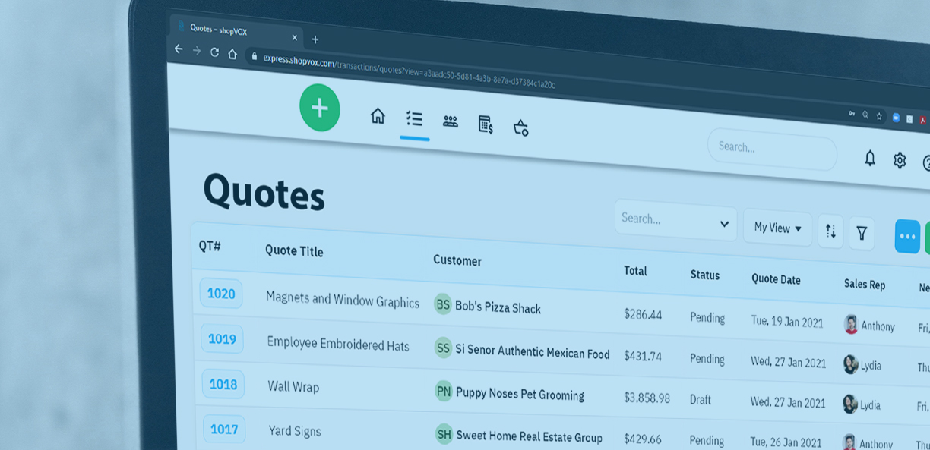Click the notifications bell icon
The image size is (930, 450).
(x=870, y=158)
